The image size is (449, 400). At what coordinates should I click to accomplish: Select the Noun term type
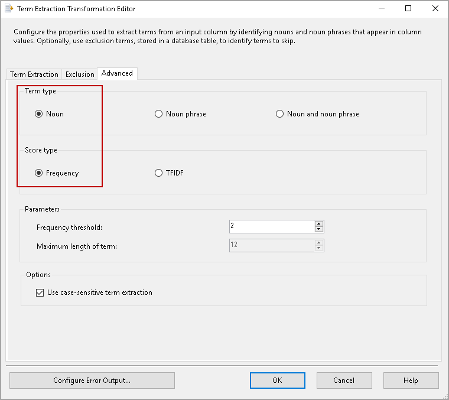point(39,114)
